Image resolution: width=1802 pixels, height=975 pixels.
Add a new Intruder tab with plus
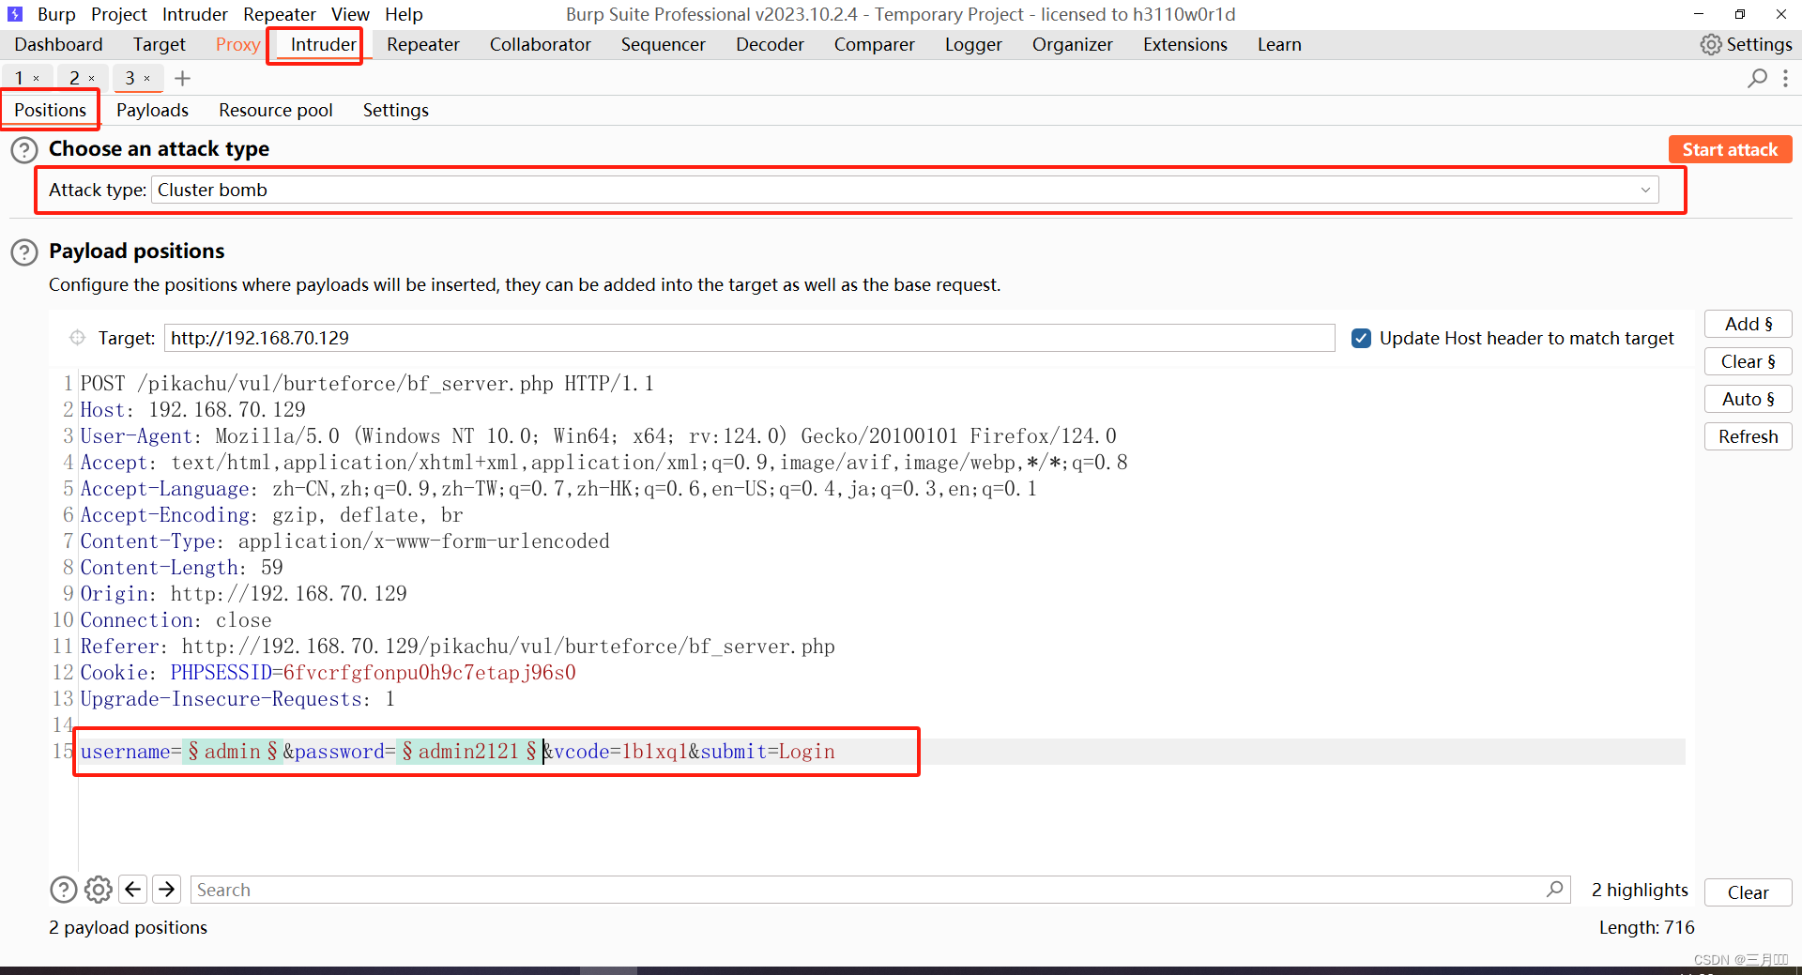pos(182,79)
